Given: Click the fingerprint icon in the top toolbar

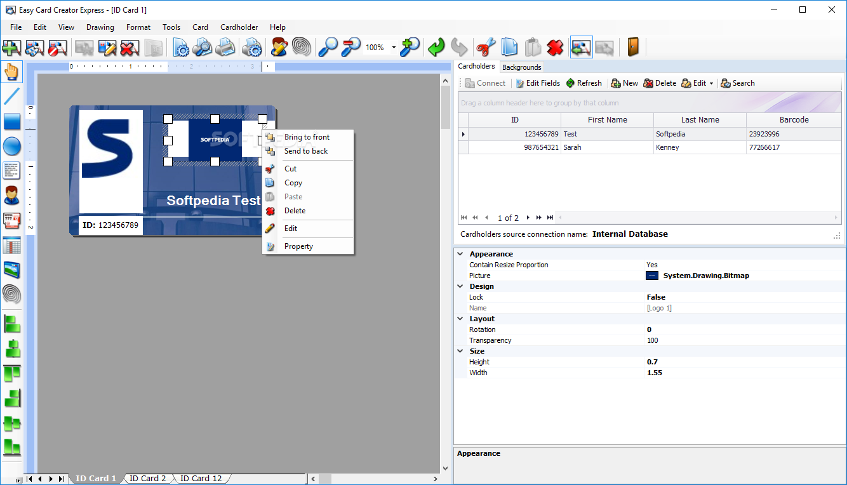Looking at the screenshot, I should (302, 48).
